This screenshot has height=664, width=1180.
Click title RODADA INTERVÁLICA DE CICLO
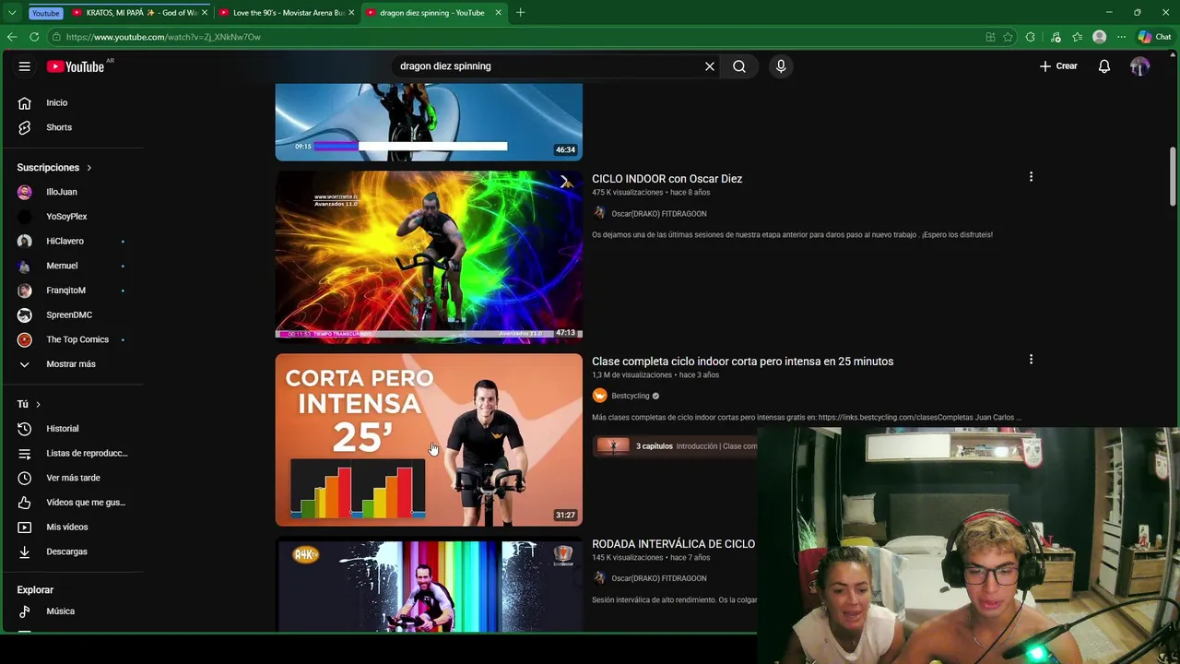(x=673, y=544)
